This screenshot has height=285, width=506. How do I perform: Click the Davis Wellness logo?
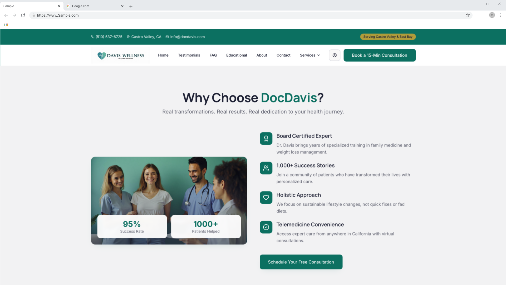(x=121, y=55)
